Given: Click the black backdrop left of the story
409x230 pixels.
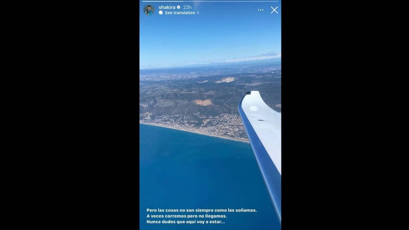Looking at the screenshot, I should 70,115.
